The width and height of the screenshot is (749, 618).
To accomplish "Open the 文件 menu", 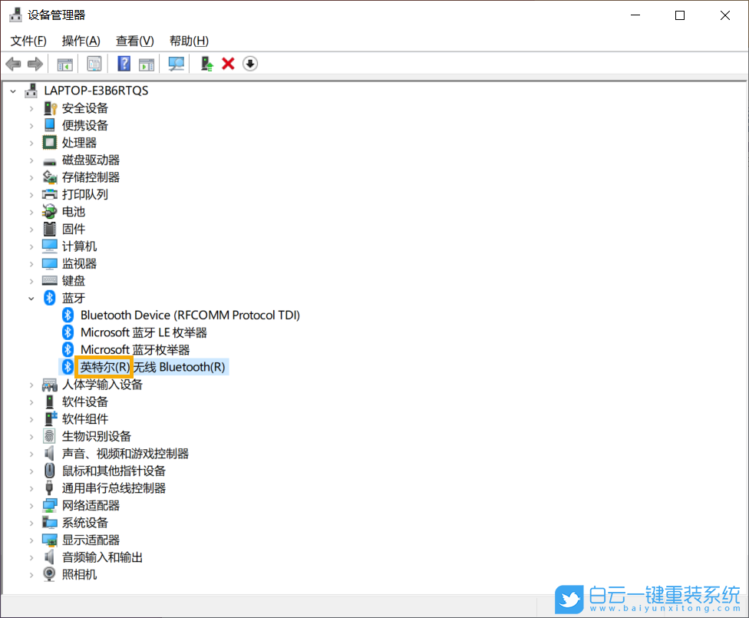I will (x=28, y=41).
